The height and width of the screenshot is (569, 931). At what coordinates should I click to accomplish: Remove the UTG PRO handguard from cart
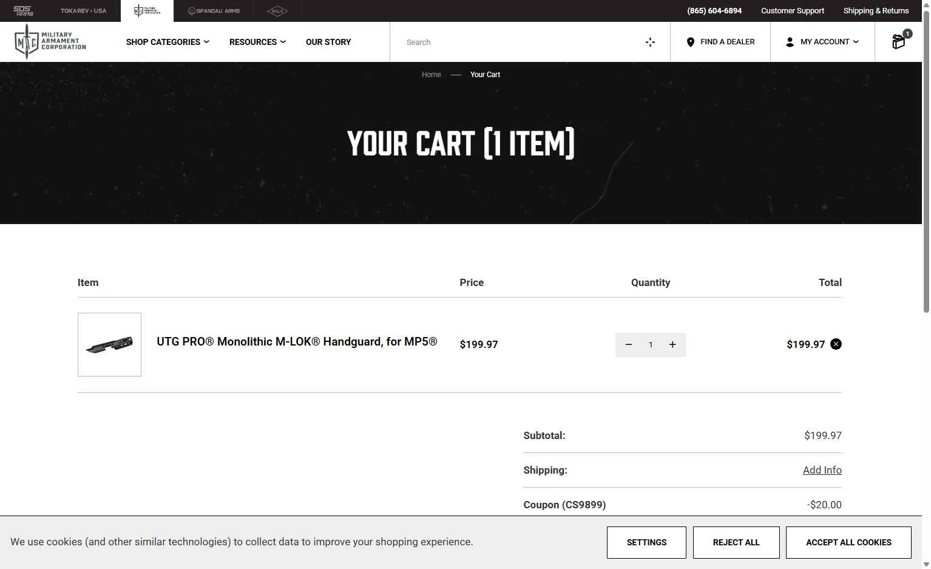[836, 344]
